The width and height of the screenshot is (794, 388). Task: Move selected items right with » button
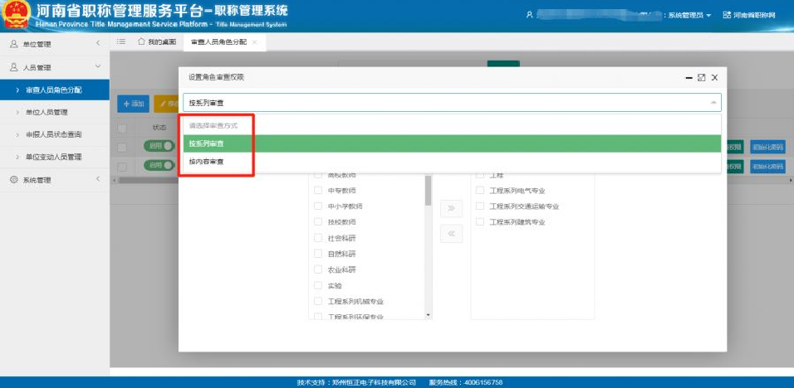click(452, 209)
